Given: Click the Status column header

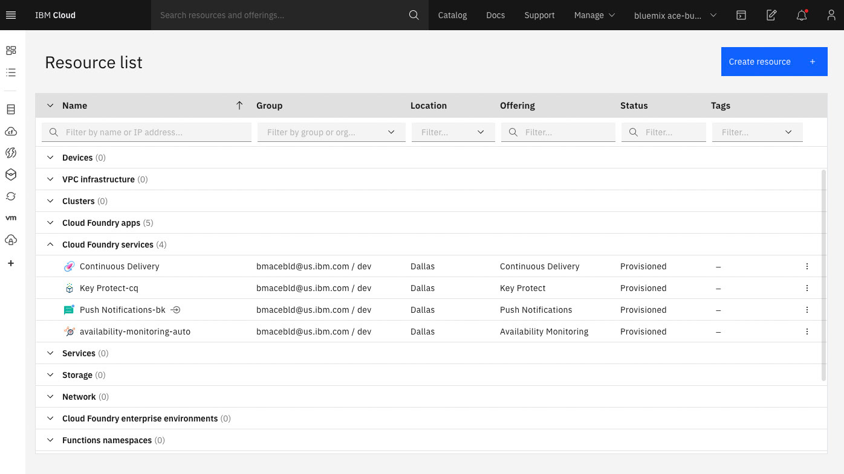Looking at the screenshot, I should point(634,106).
